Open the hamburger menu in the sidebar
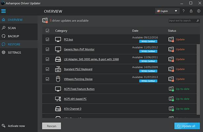 (4, 11)
